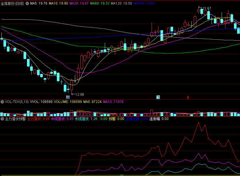240x176 pixels.
Task: Open the 主力潜伏预警 indicator dropdown arrow
Action: click(2, 119)
